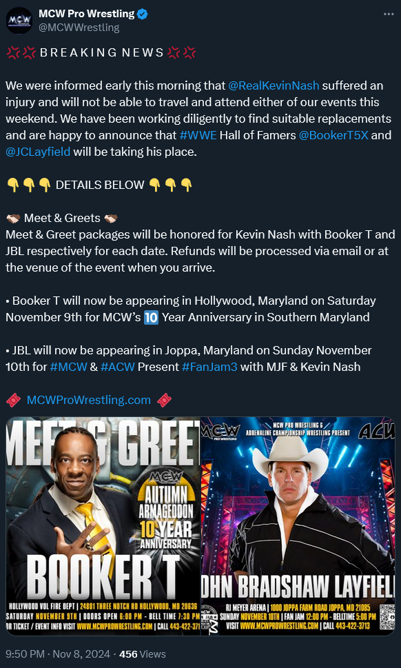Visit the @MCWWrestling handle
Viewport: 401px width, 668px height.
(79, 28)
